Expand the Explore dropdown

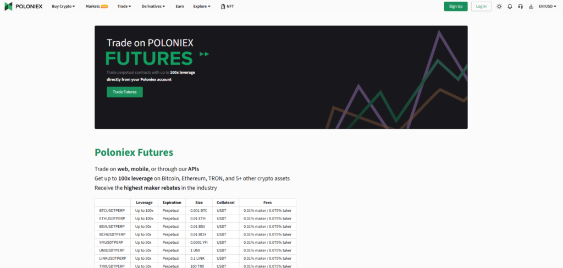pos(202,7)
